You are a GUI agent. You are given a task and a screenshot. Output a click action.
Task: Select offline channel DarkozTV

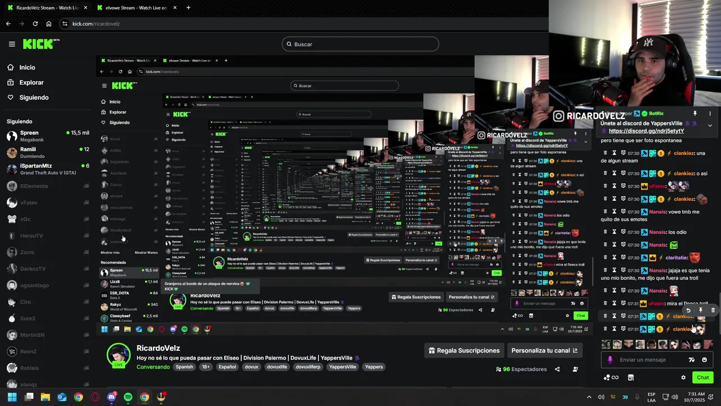click(48, 268)
